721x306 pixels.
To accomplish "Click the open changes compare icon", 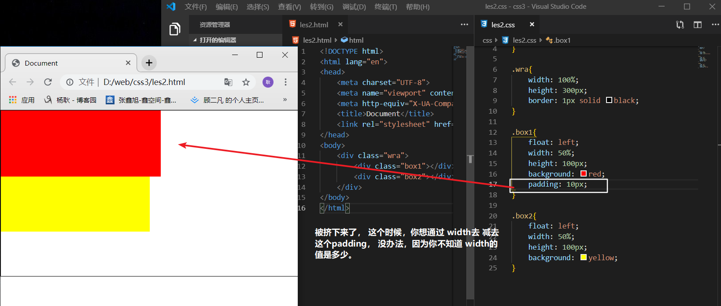I will pos(680,25).
